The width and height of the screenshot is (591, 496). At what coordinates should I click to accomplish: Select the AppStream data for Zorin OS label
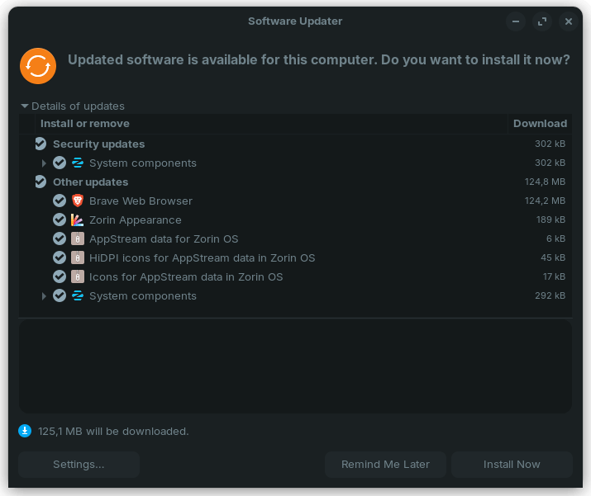click(164, 239)
